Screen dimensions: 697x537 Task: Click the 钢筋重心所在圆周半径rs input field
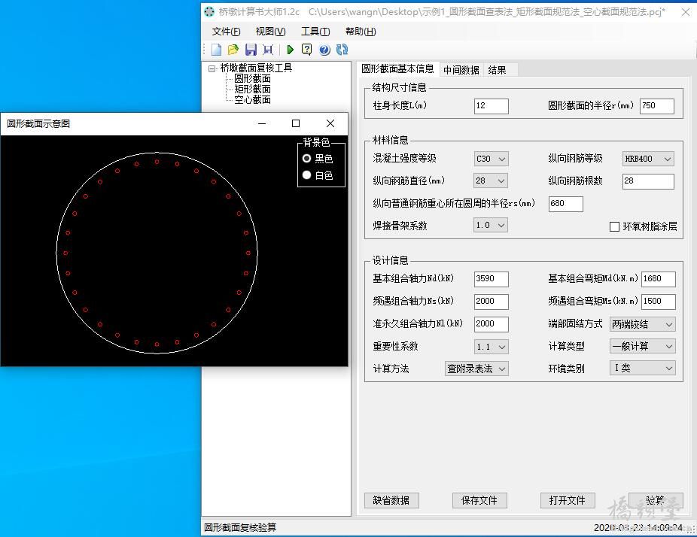point(566,204)
